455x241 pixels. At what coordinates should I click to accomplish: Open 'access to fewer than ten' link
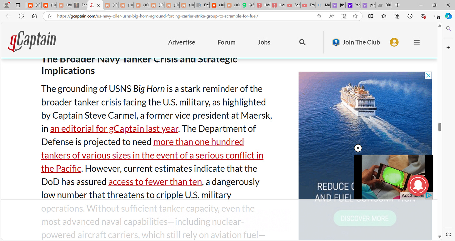pos(155,182)
